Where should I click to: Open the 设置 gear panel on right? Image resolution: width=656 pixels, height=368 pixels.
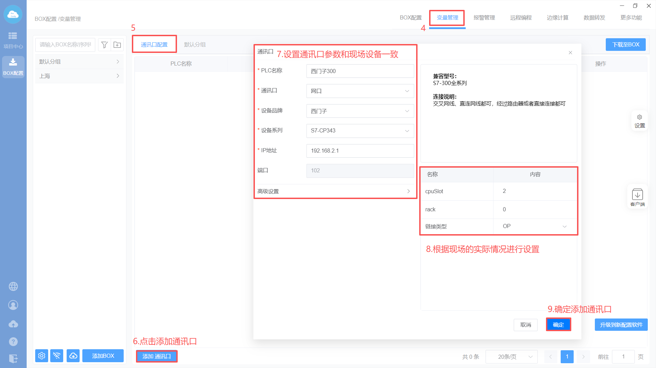[639, 121]
